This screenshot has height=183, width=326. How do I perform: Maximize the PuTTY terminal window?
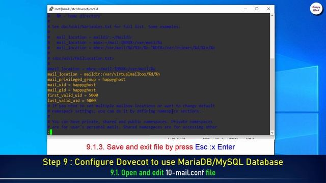tap(257, 9)
